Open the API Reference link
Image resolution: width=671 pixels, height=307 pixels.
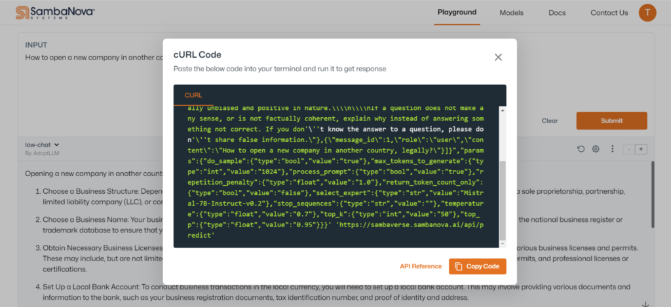tap(421, 266)
